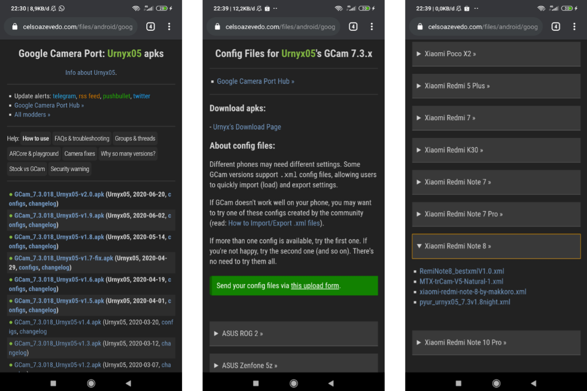Expand the Xiaomi Poco X2 section
The height and width of the screenshot is (391, 587).
(496, 54)
